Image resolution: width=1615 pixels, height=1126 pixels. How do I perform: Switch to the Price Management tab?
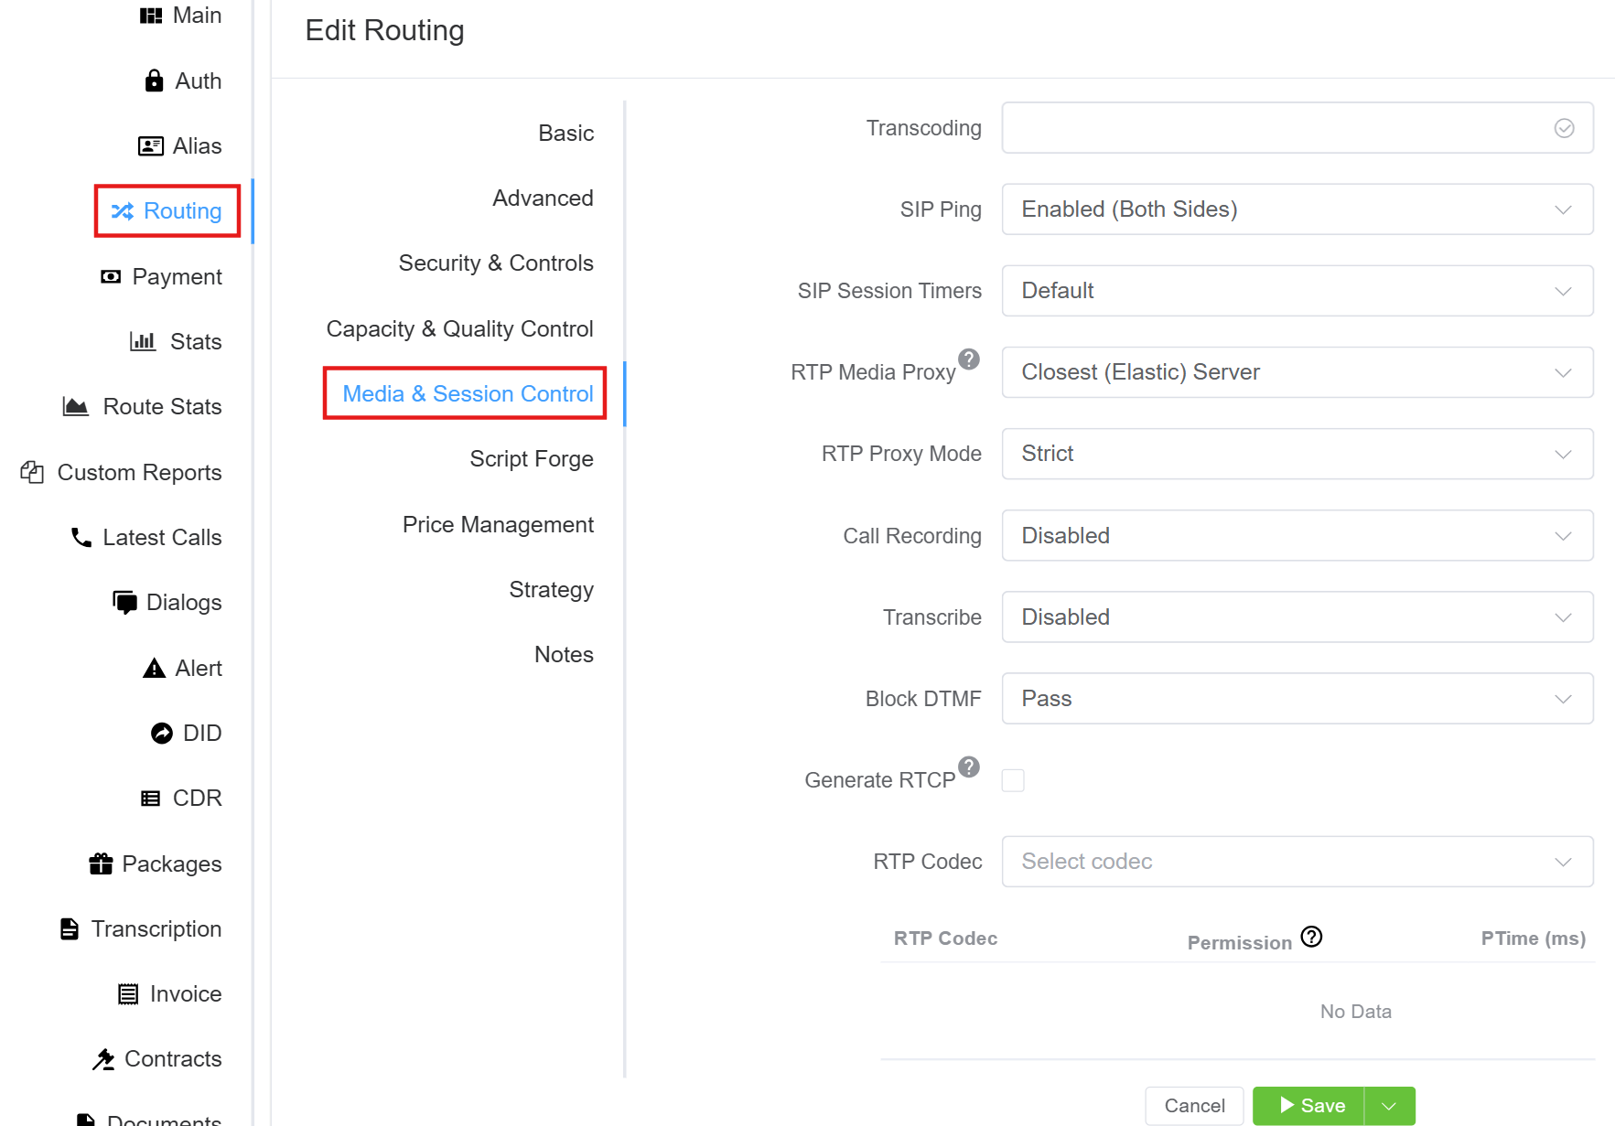[498, 524]
